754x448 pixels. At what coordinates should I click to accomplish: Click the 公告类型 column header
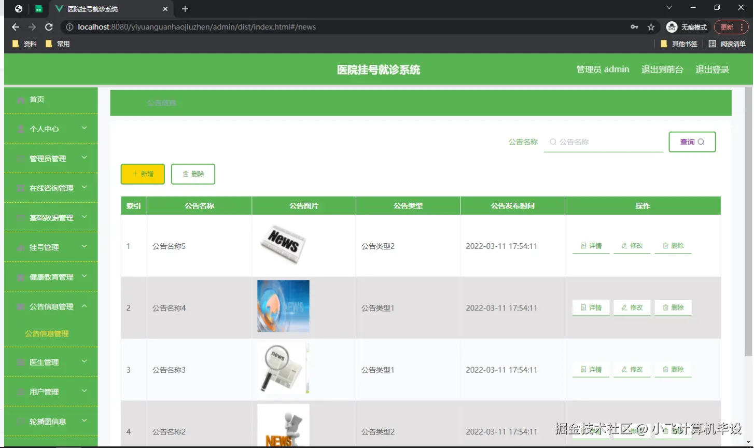[x=408, y=206]
